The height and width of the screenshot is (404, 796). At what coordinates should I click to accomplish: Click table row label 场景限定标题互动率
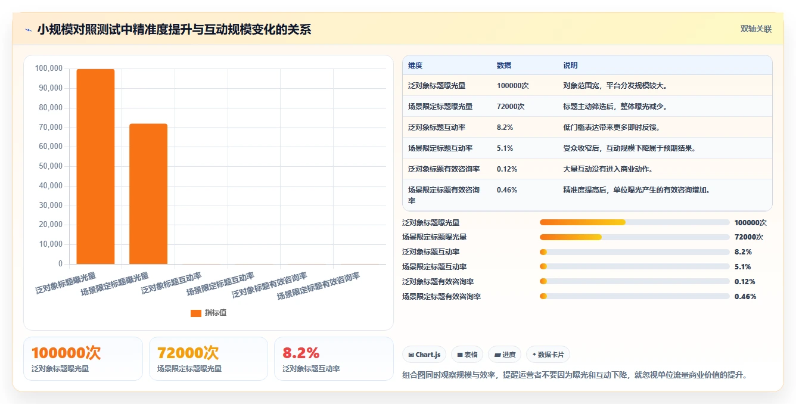[440, 148]
